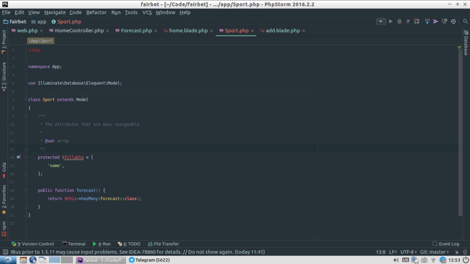Viewport: 470px width, 264px height.
Task: Open the TODO tool window
Action: (129, 244)
